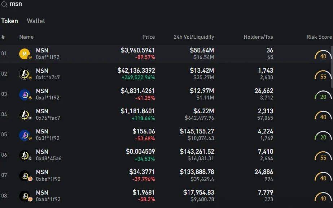Sort by the Price column header
This screenshot has width=333, height=208.
[148, 37]
